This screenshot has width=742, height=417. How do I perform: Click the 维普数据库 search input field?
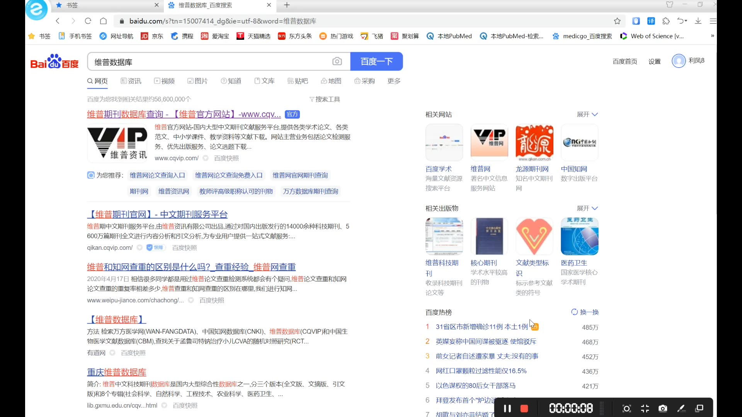[209, 62]
